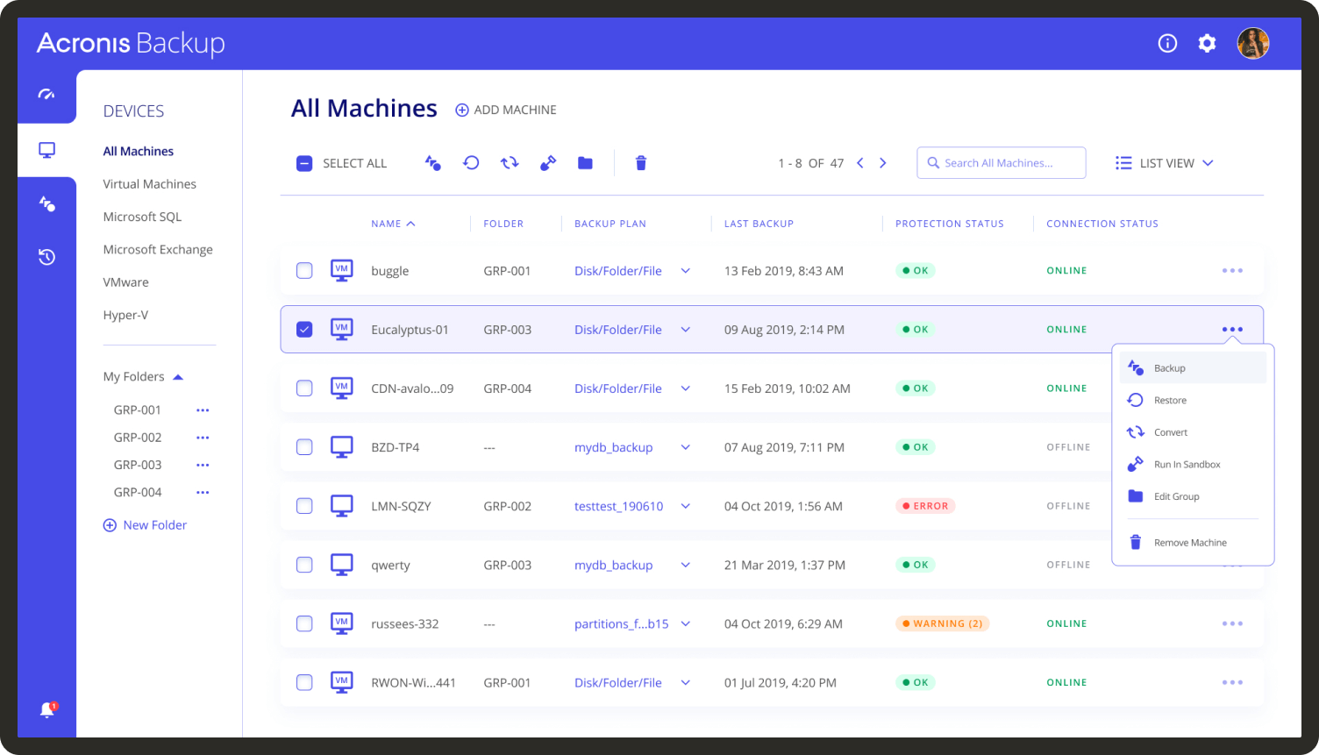Click the ADD MACHINE button
This screenshot has height=755, width=1319.
click(x=505, y=110)
